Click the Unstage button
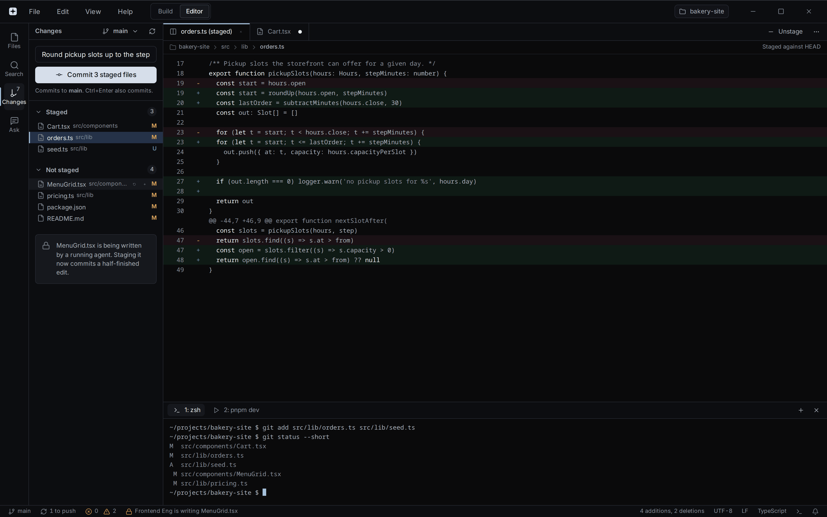The width and height of the screenshot is (827, 517). (786, 32)
